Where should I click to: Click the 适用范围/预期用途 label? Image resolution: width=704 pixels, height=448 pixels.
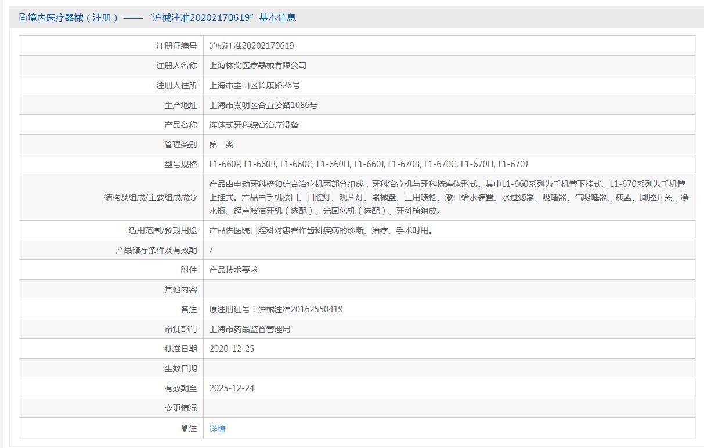[163, 230]
